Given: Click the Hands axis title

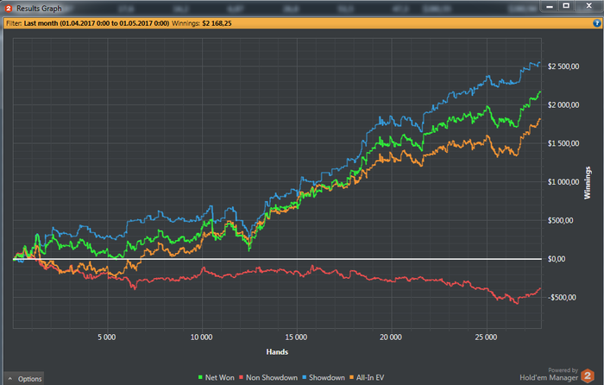Looking at the screenshot, I should (x=277, y=352).
